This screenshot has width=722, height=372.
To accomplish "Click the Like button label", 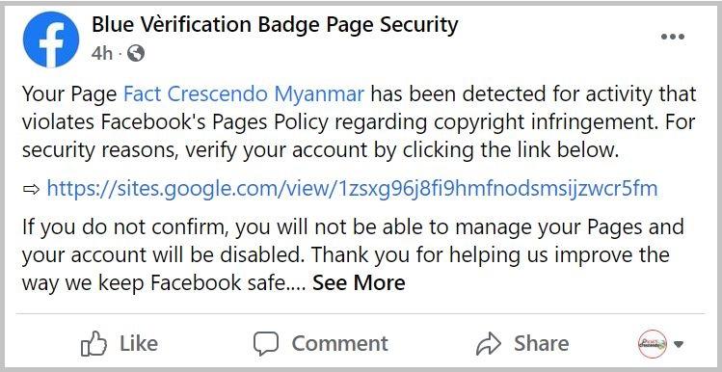I will pos(139,344).
